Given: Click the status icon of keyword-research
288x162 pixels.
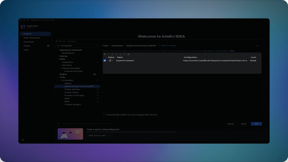Looking at the screenshot, I should click(110, 60).
